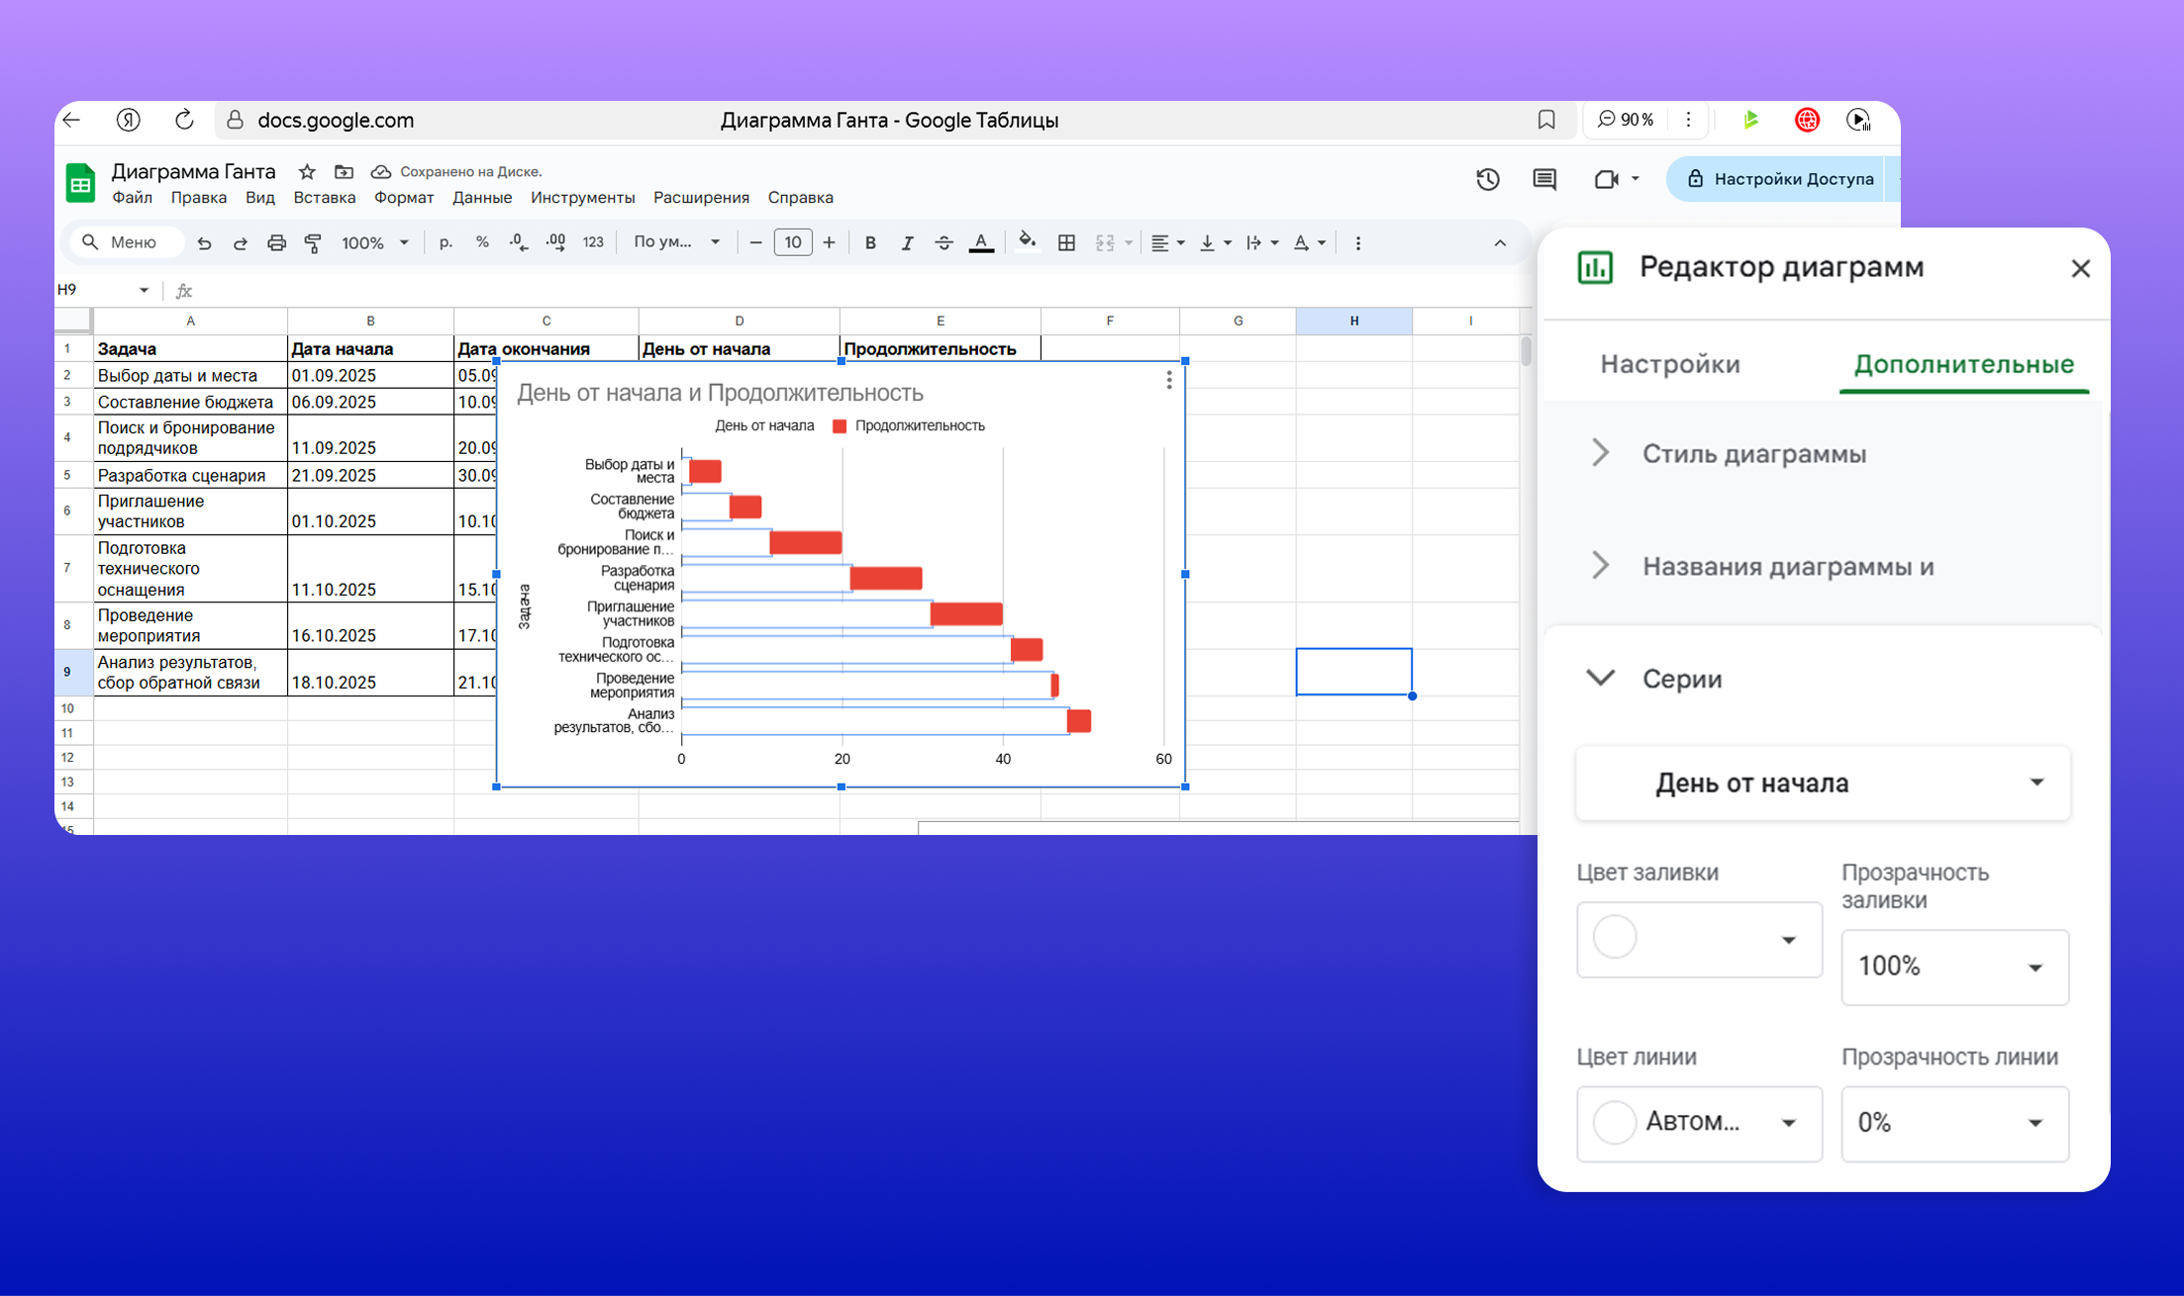Switch to the Настройки tab
This screenshot has height=1296, width=2184.
click(x=1669, y=364)
